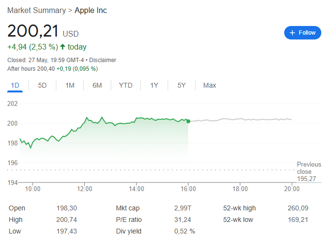Switch to the 6M chart tab
The height and width of the screenshot is (246, 329).
(x=97, y=85)
